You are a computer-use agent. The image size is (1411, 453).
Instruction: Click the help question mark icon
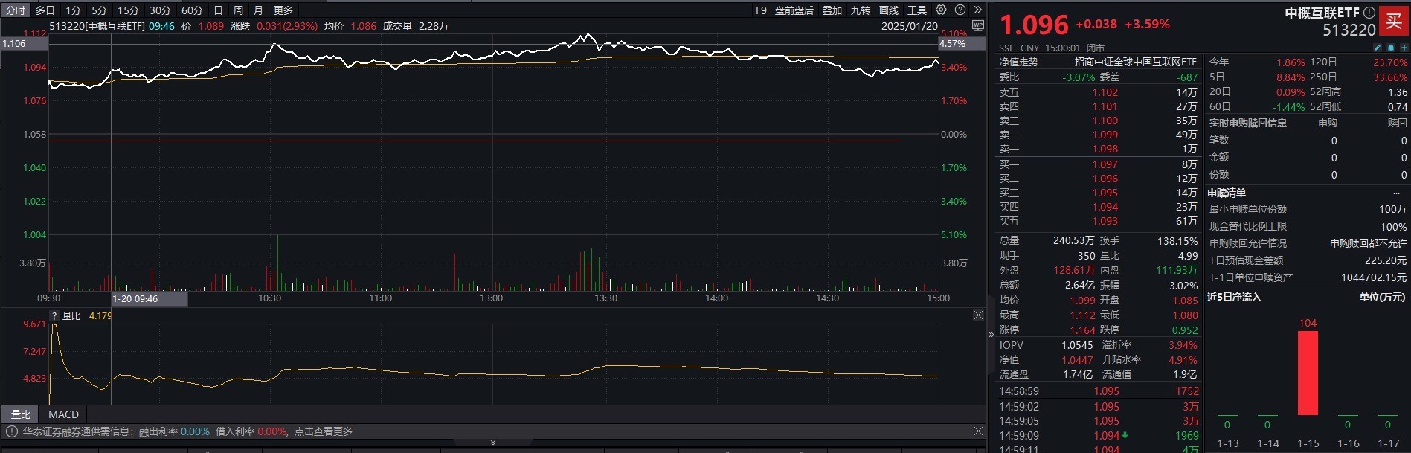(960, 10)
